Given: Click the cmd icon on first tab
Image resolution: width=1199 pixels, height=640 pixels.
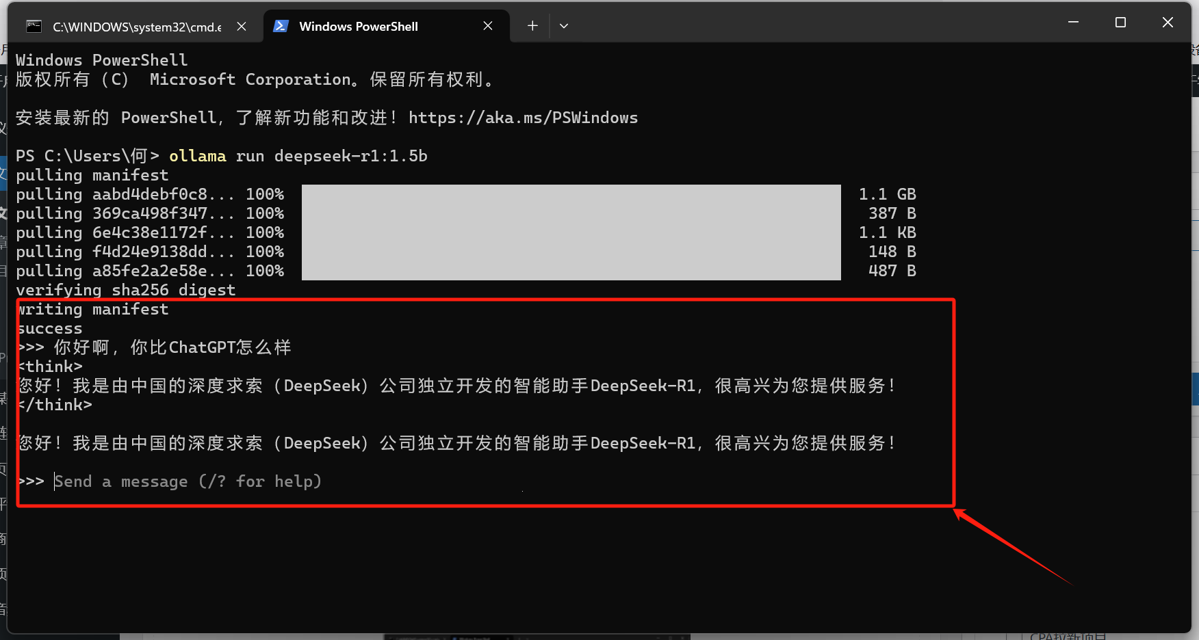Looking at the screenshot, I should (34, 26).
